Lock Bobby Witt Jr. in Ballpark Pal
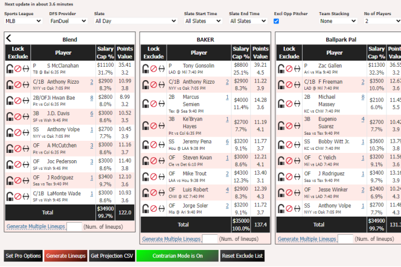 click(x=281, y=145)
